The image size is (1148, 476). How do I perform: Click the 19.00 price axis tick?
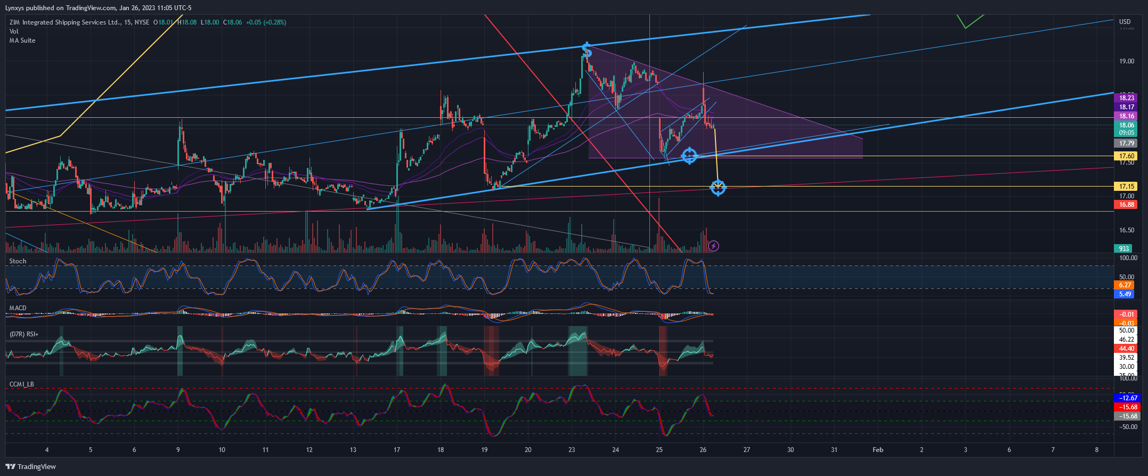coord(1127,61)
